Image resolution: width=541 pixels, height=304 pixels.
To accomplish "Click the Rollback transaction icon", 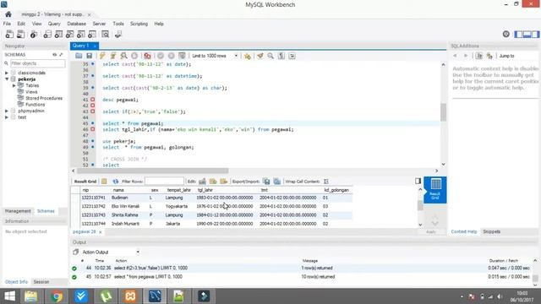I will click(171, 56).
